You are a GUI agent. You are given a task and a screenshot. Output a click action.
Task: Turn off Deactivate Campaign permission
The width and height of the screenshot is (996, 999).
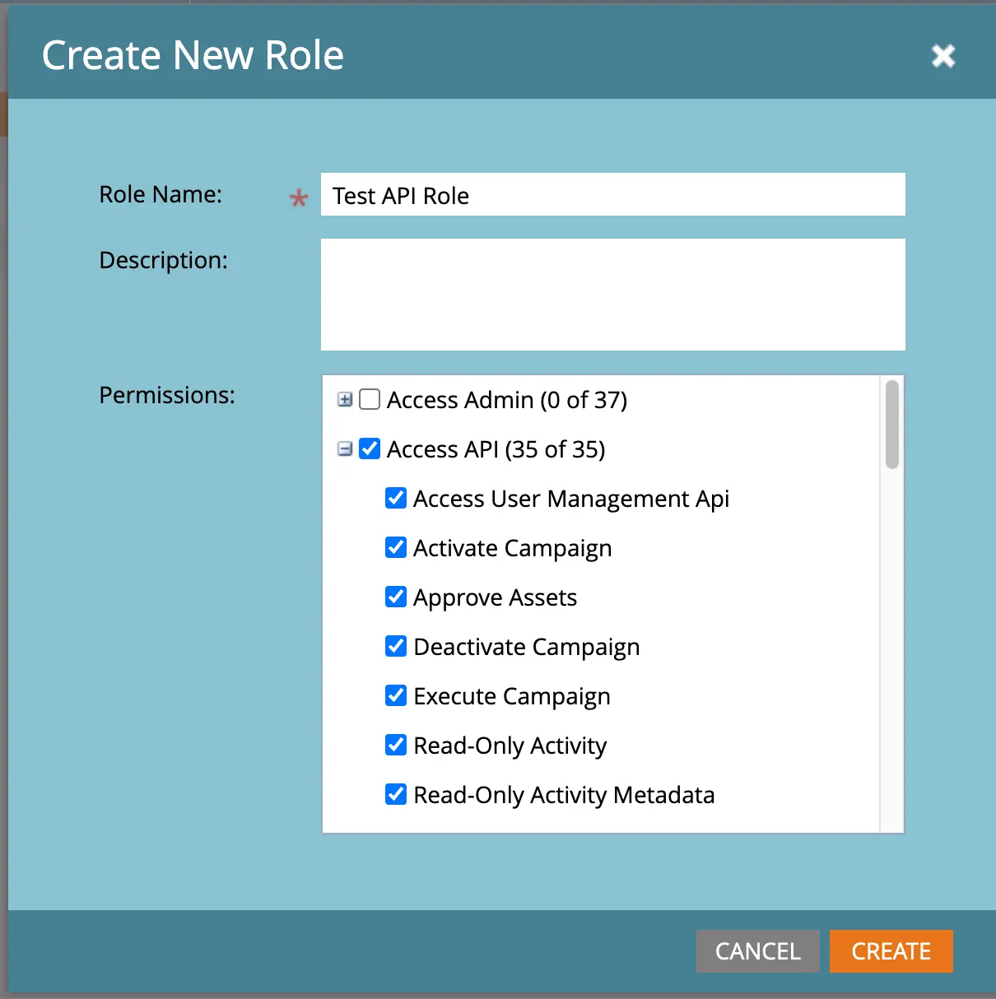[x=396, y=647]
